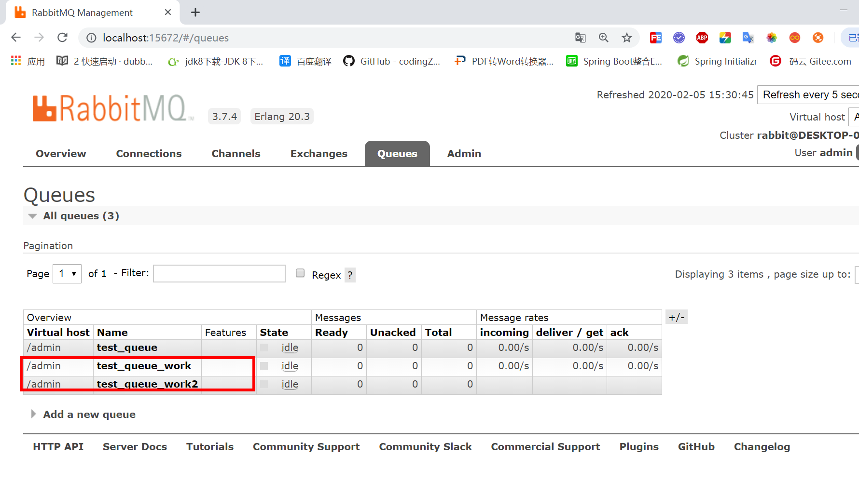The width and height of the screenshot is (859, 483).
Task: Open the Gitee.com bookmark
Action: 811,61
